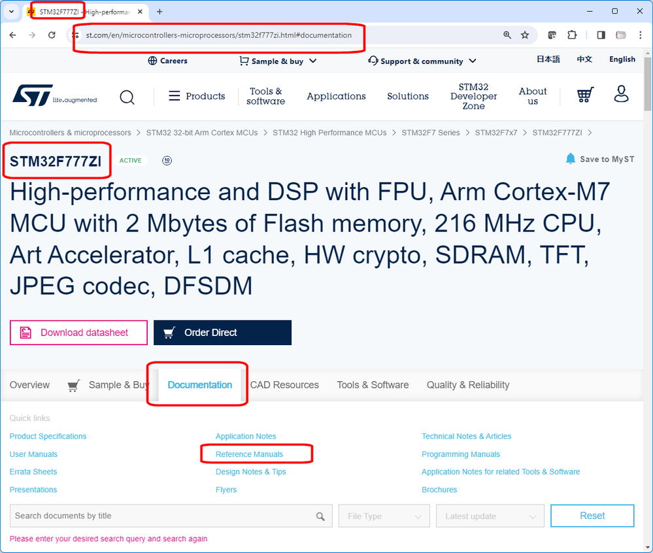653x553 pixels.
Task: Go to STM32 High Performance MCUs breadcrumb
Action: pos(329,133)
